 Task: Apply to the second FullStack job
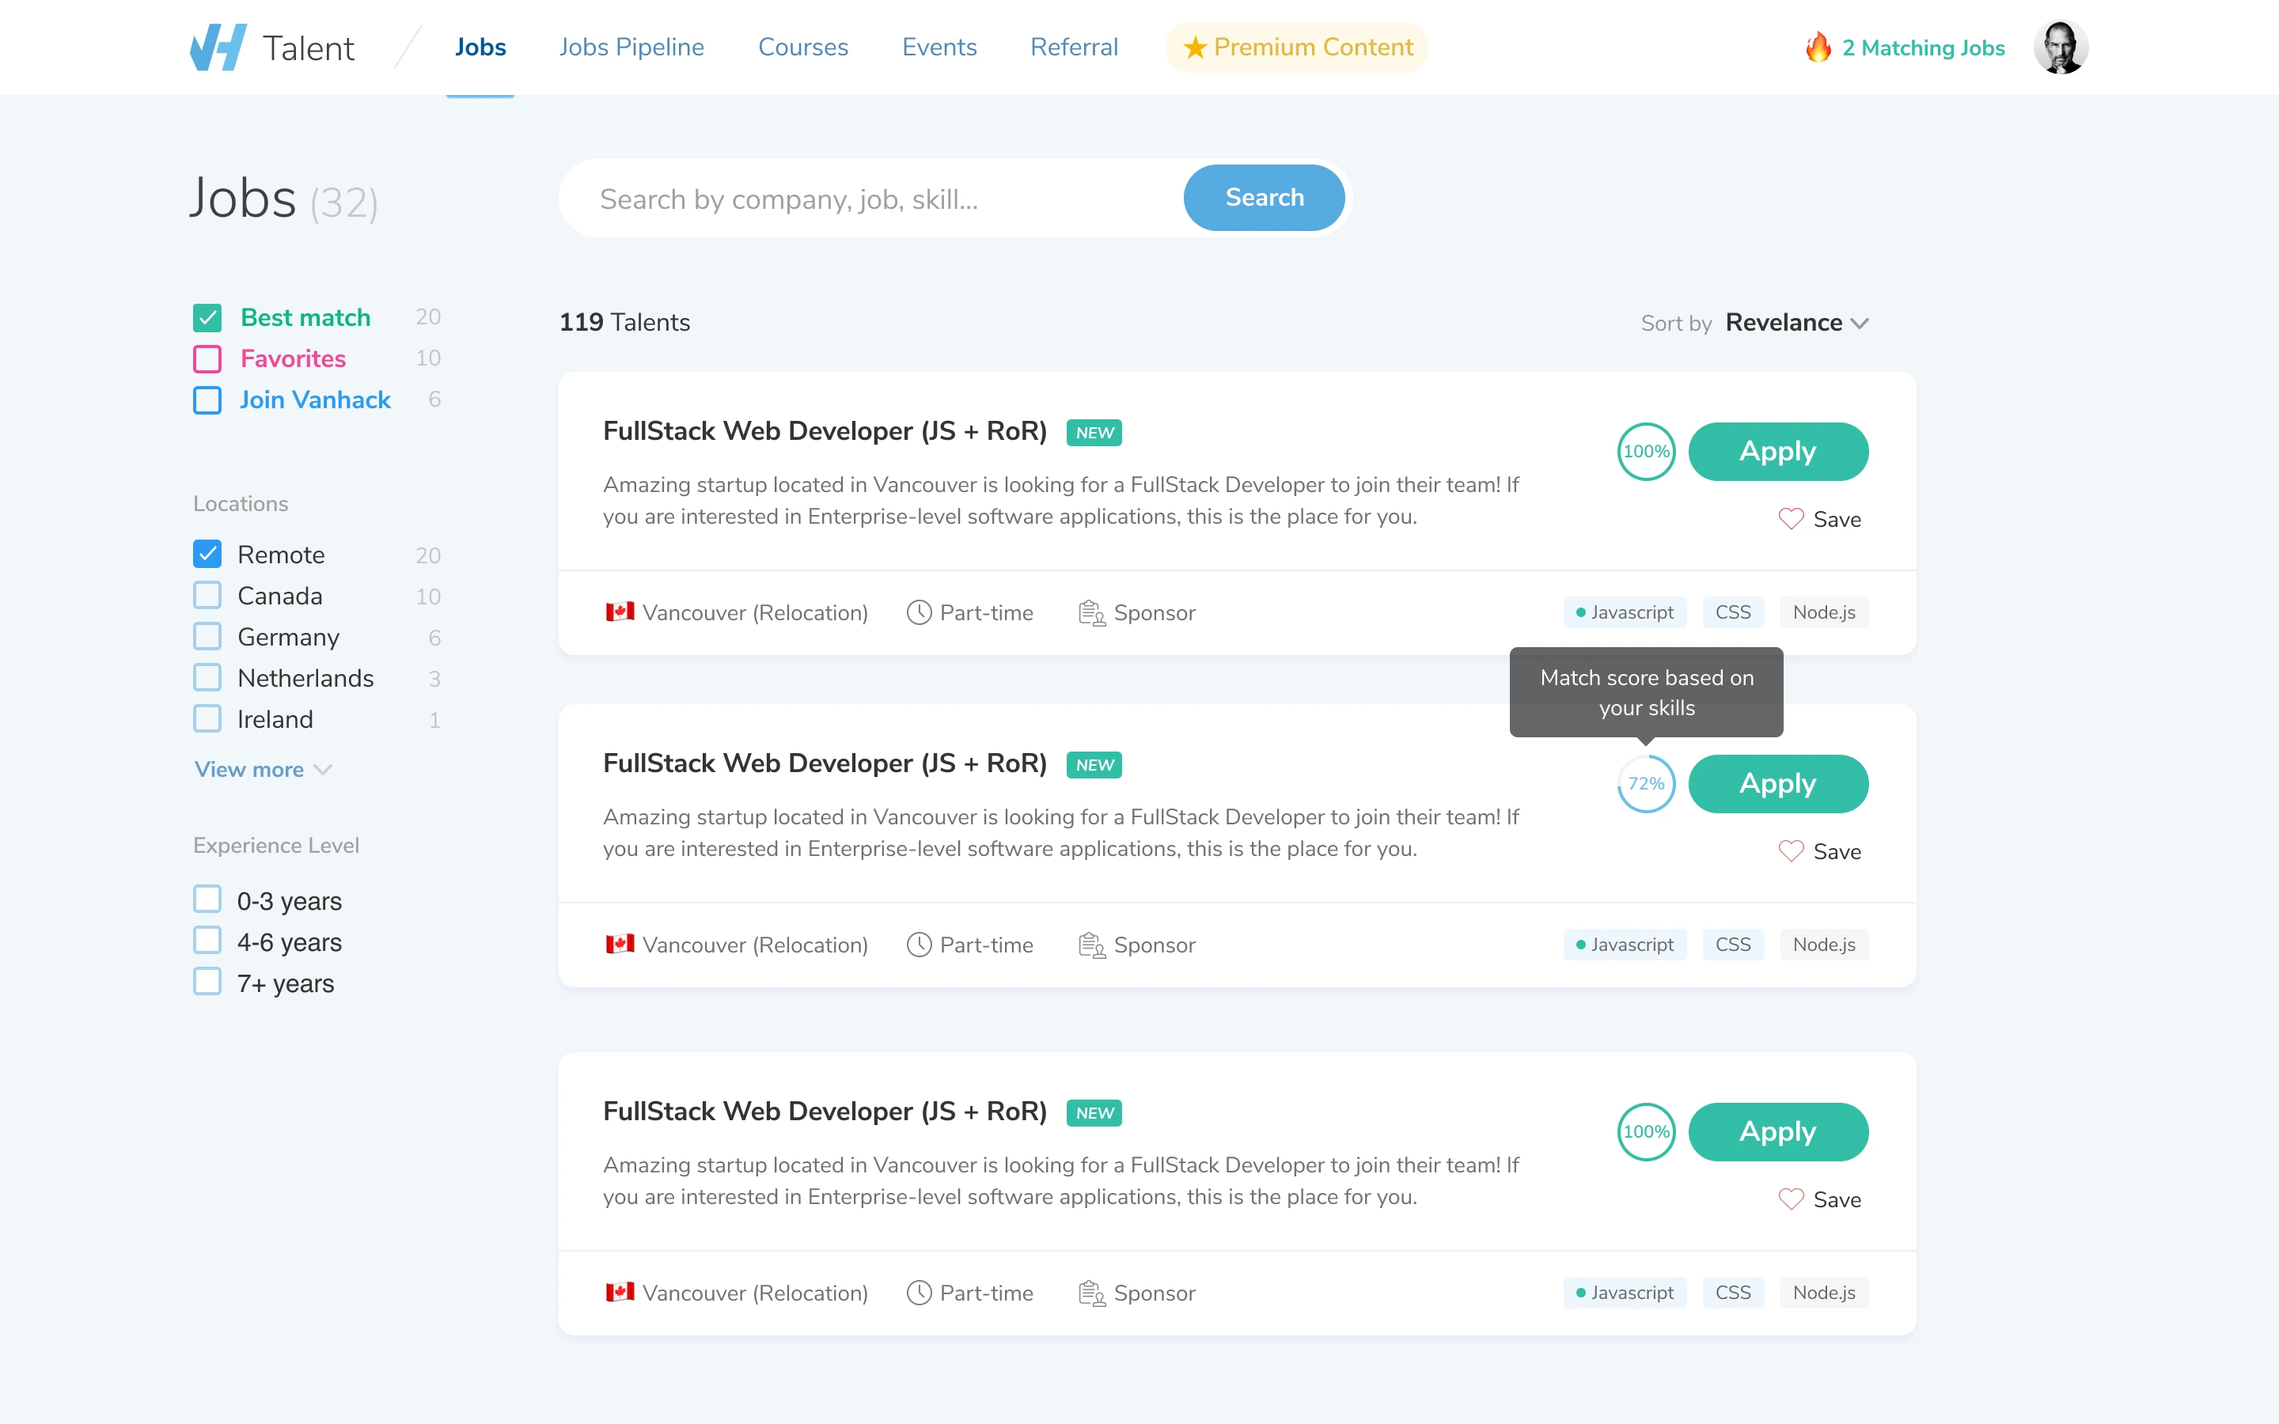(x=1777, y=782)
